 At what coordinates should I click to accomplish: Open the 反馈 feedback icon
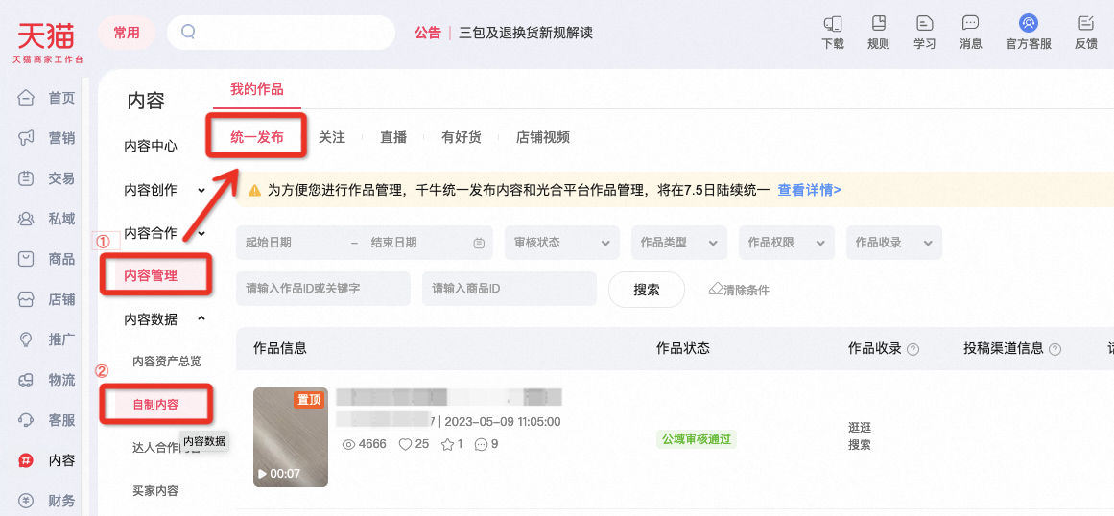[x=1086, y=23]
